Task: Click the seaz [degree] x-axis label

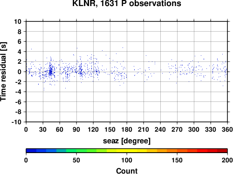Action: pyautogui.click(x=127, y=141)
